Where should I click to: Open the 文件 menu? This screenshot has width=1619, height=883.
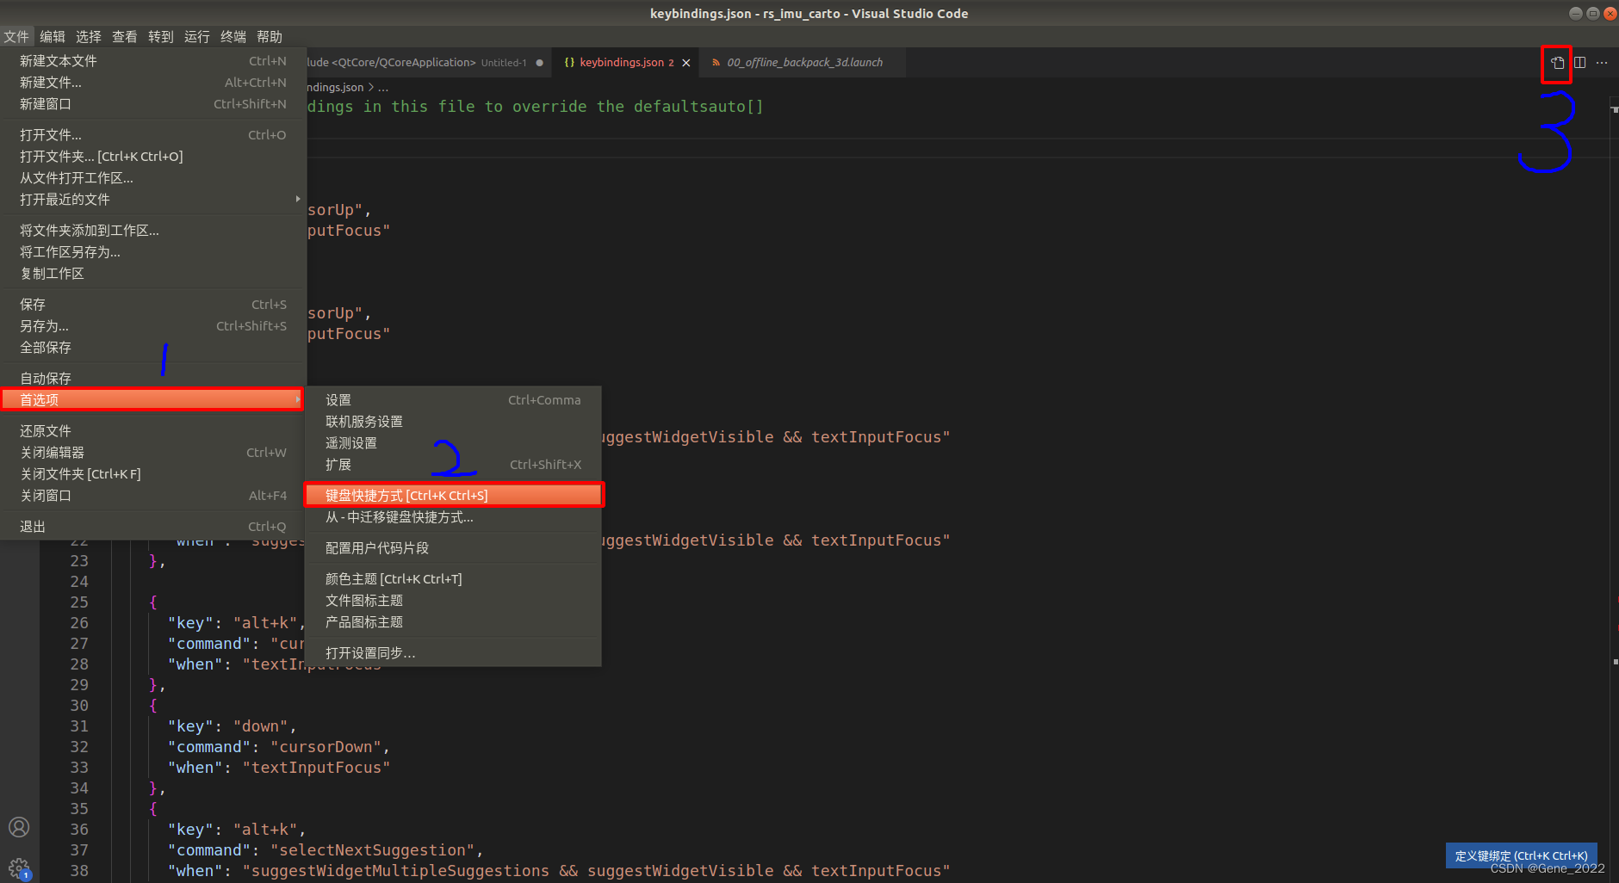click(16, 37)
